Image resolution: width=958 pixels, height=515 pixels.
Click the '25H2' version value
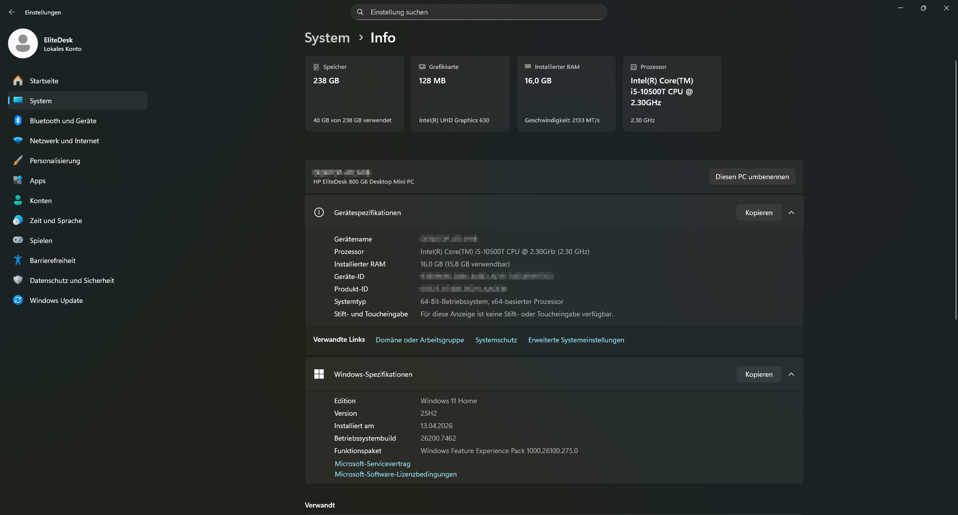click(x=429, y=413)
